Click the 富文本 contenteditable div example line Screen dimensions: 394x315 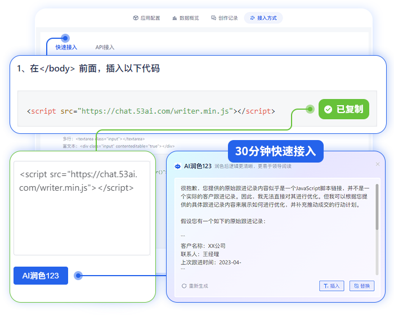[x=119, y=146]
